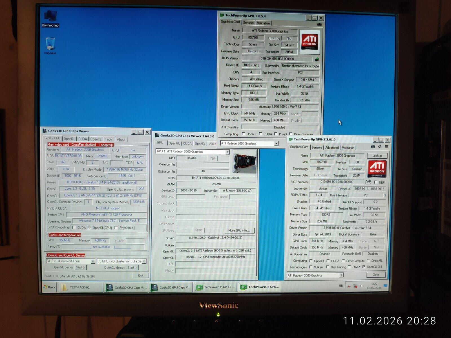Toggle the OpenCL checkbox in GPU-Z 0.5.4
The height and width of the screenshot is (338, 451).
click(x=243, y=134)
